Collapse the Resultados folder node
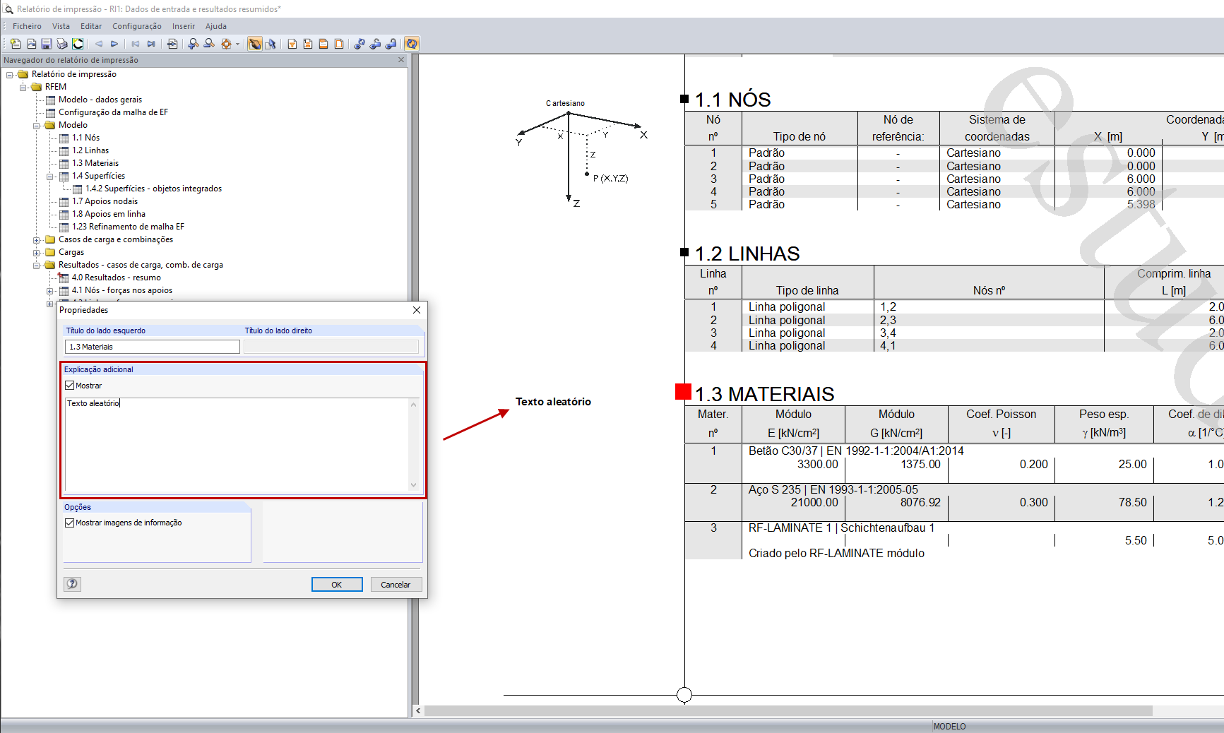Screen dimensions: 1224x733 click(37, 266)
